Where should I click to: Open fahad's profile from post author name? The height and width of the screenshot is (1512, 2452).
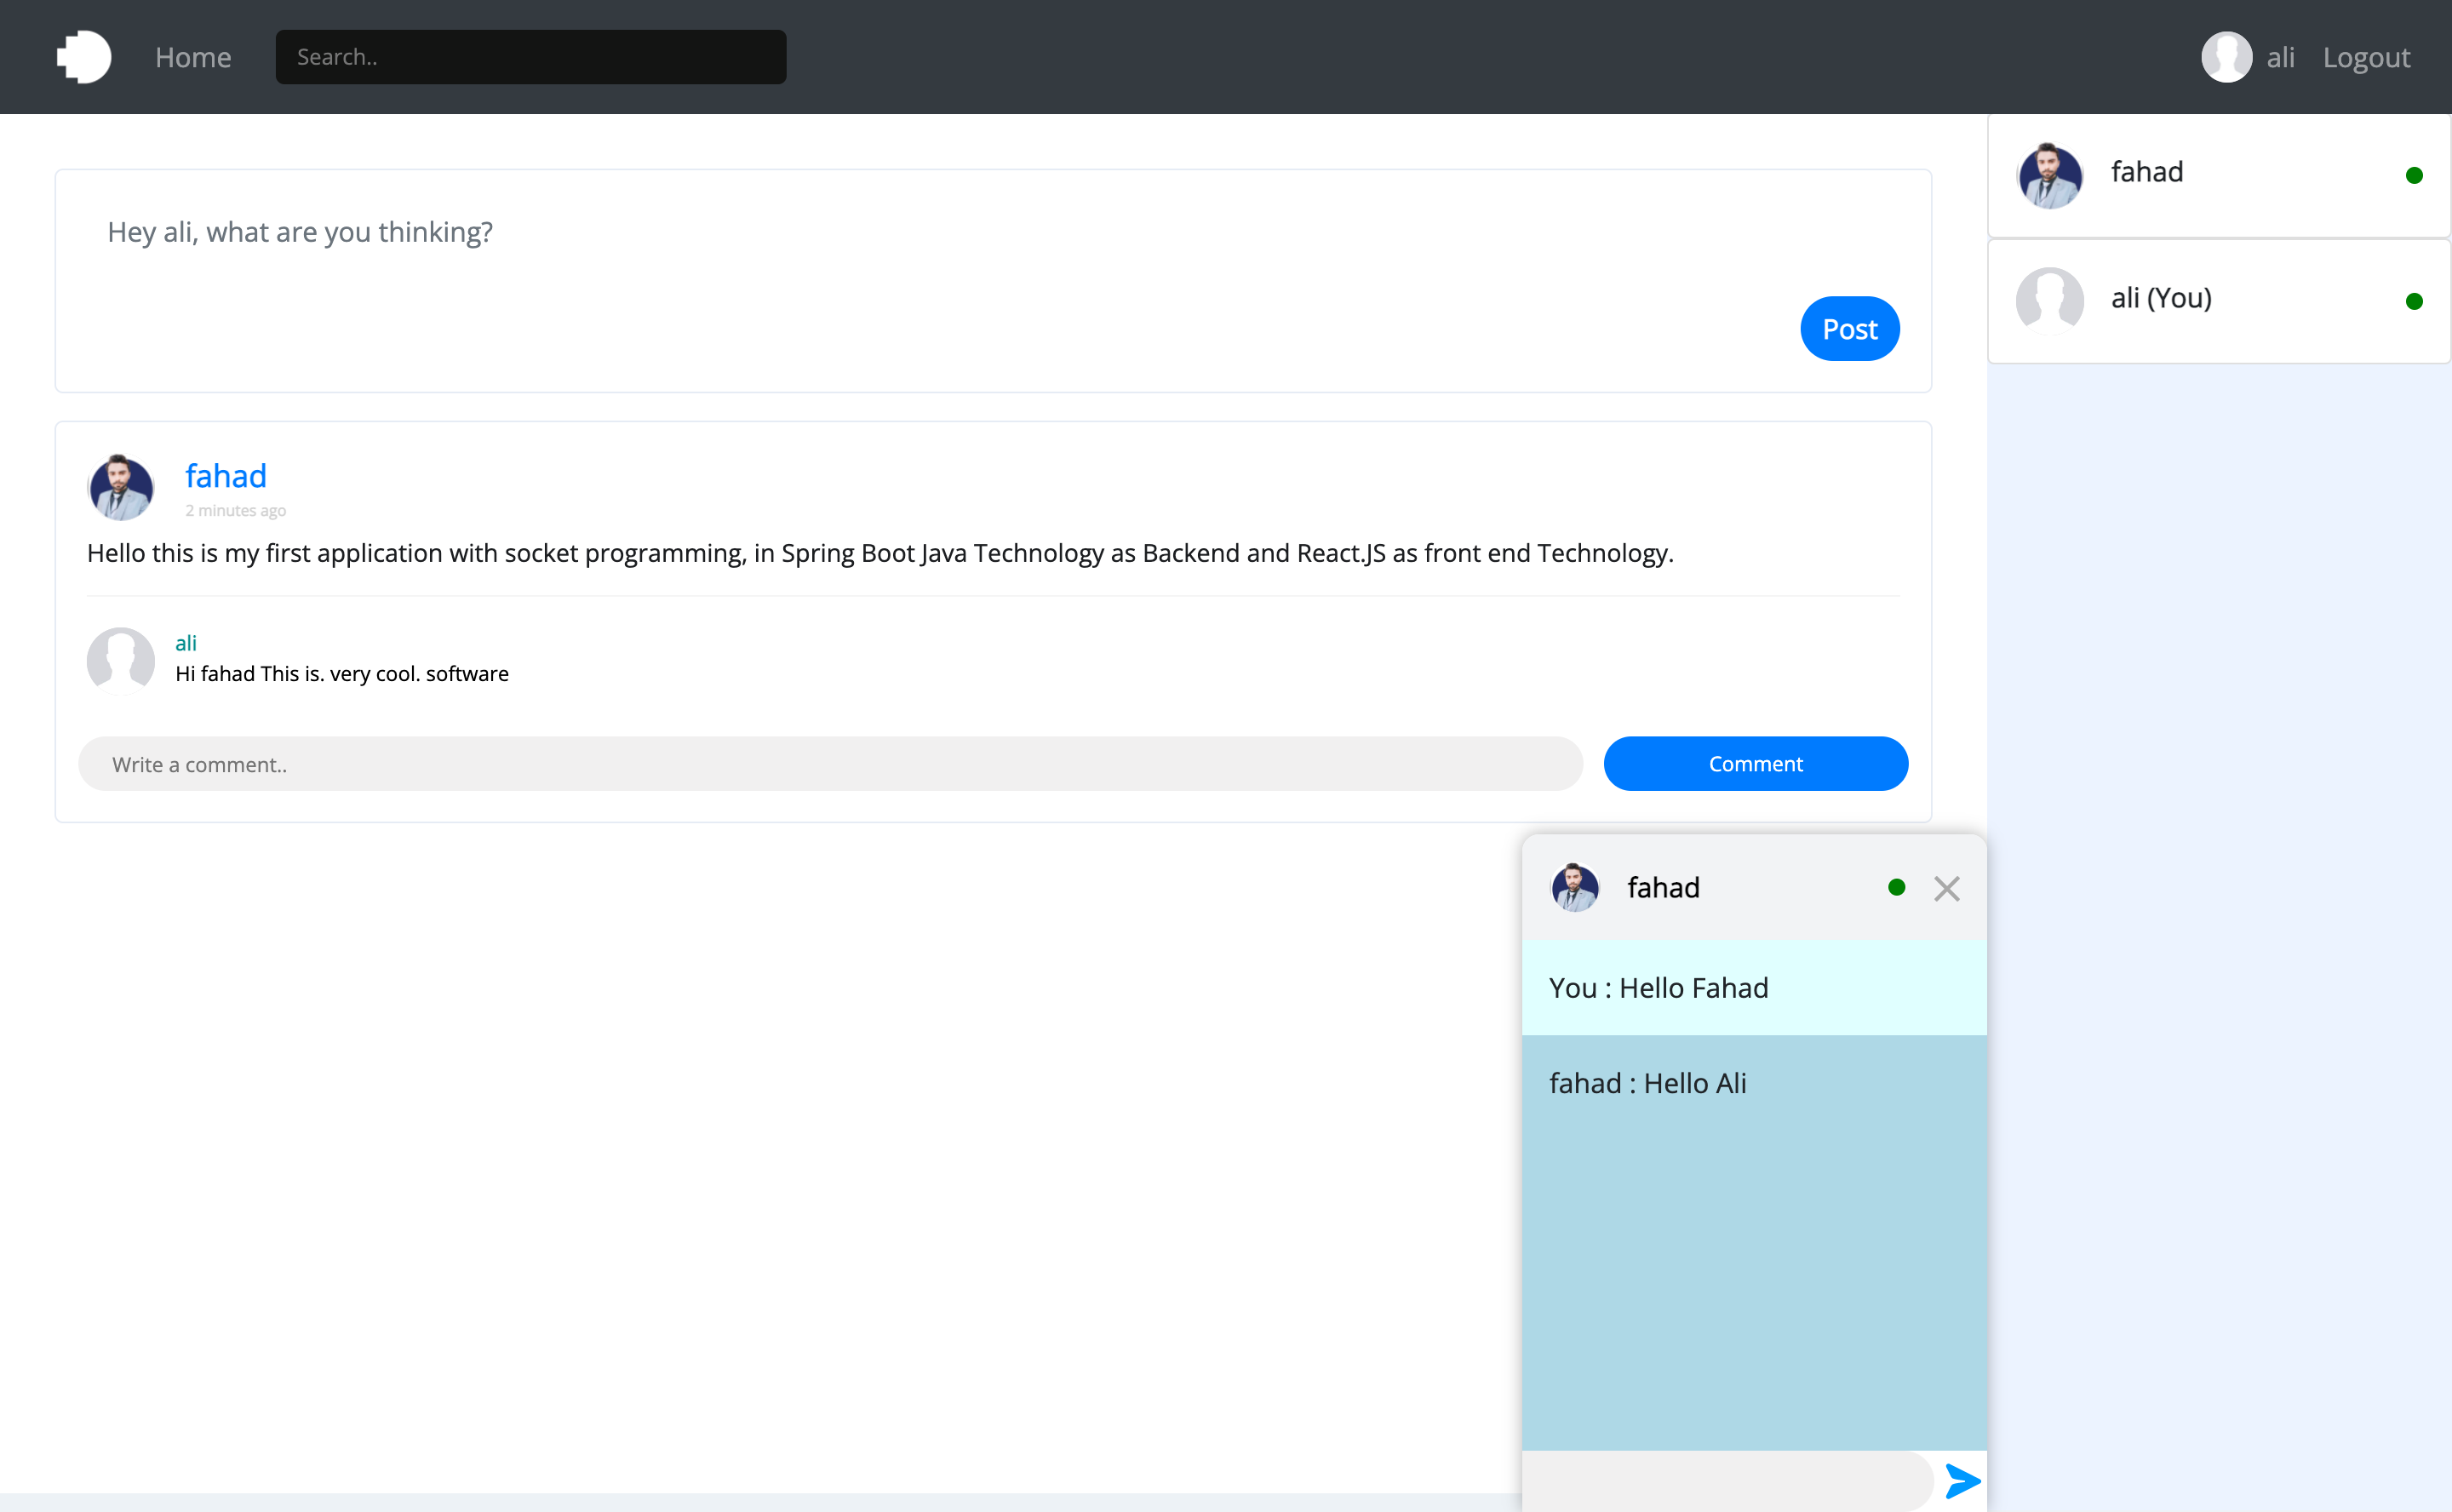[x=226, y=476]
